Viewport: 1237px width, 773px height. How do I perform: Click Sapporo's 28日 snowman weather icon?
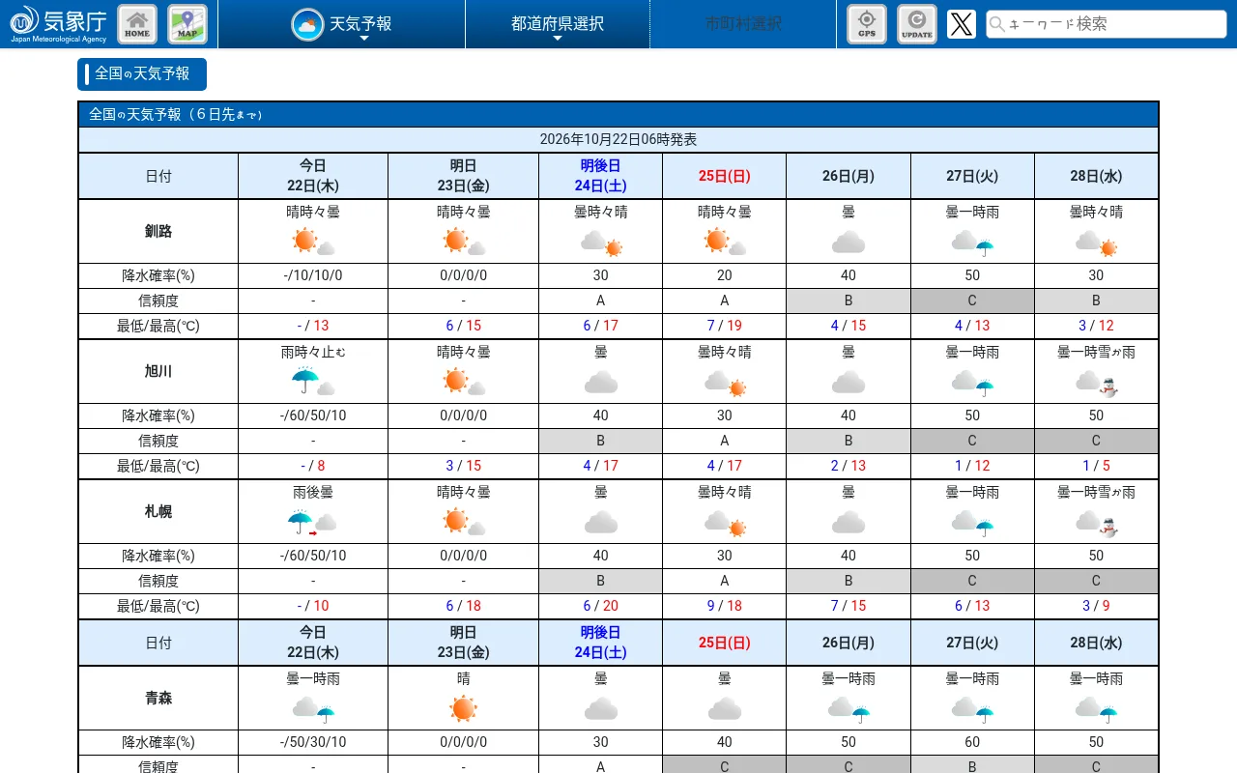[1096, 524]
